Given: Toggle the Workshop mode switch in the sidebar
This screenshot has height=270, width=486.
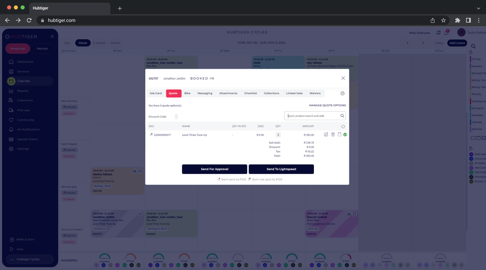Looking at the screenshot, I should pos(18,49).
